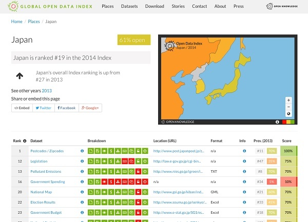Click map info icon in footer bar
The image size is (308, 222).
(x=277, y=122)
